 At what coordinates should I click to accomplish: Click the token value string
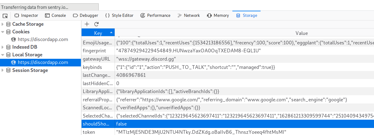click(201, 132)
